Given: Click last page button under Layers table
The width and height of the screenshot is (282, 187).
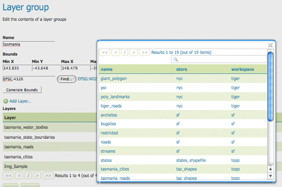Looking at the screenshot, I should [x=48, y=176].
